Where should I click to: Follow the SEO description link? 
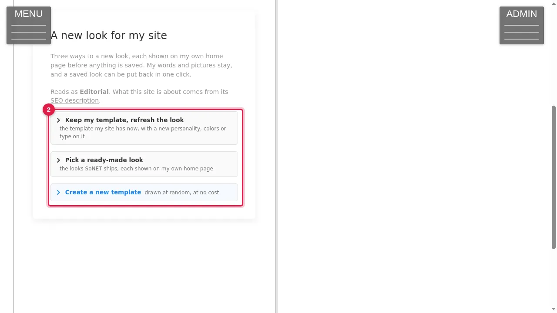point(74,100)
